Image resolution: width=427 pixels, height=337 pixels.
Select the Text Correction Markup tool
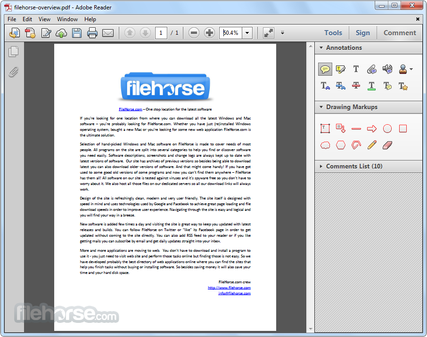coord(403,86)
